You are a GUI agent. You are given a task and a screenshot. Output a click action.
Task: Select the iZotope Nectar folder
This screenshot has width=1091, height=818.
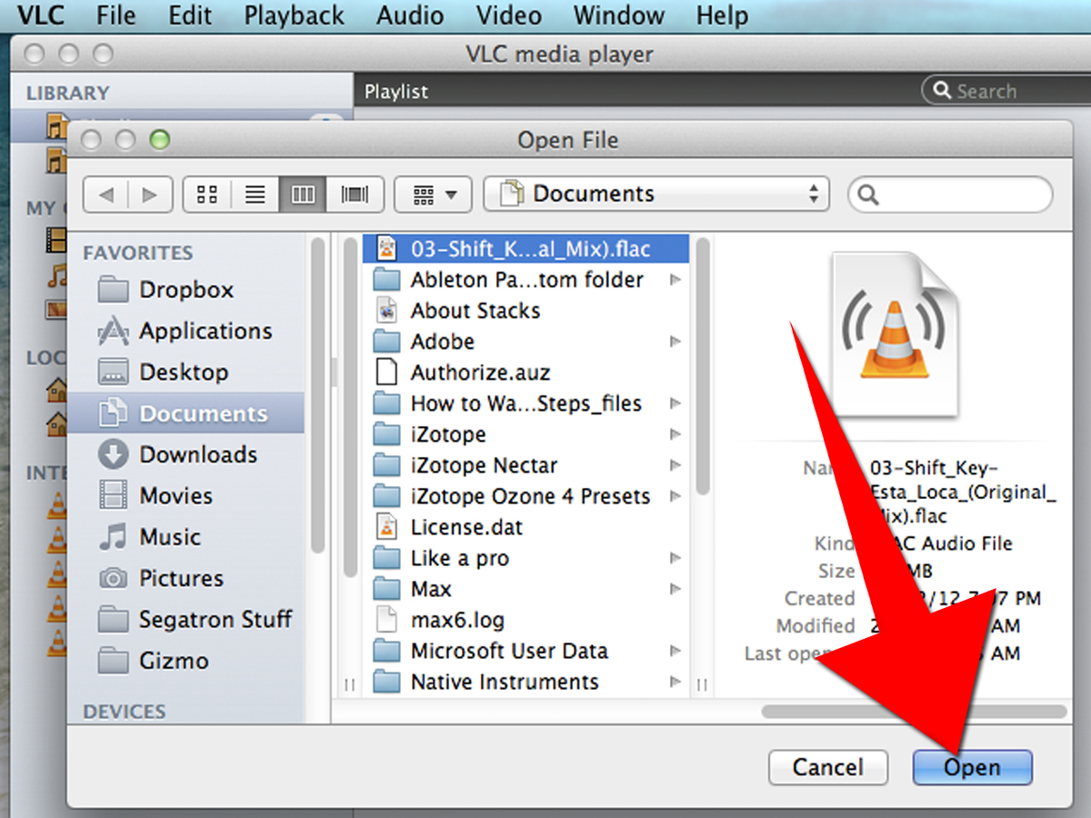pos(525,465)
